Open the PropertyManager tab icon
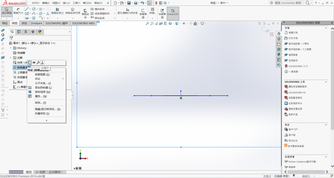 coord(19,32)
